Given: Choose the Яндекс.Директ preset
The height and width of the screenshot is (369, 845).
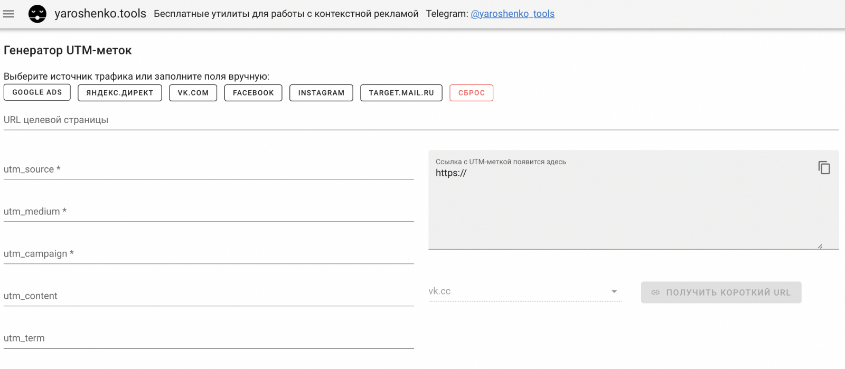Looking at the screenshot, I should [x=120, y=93].
